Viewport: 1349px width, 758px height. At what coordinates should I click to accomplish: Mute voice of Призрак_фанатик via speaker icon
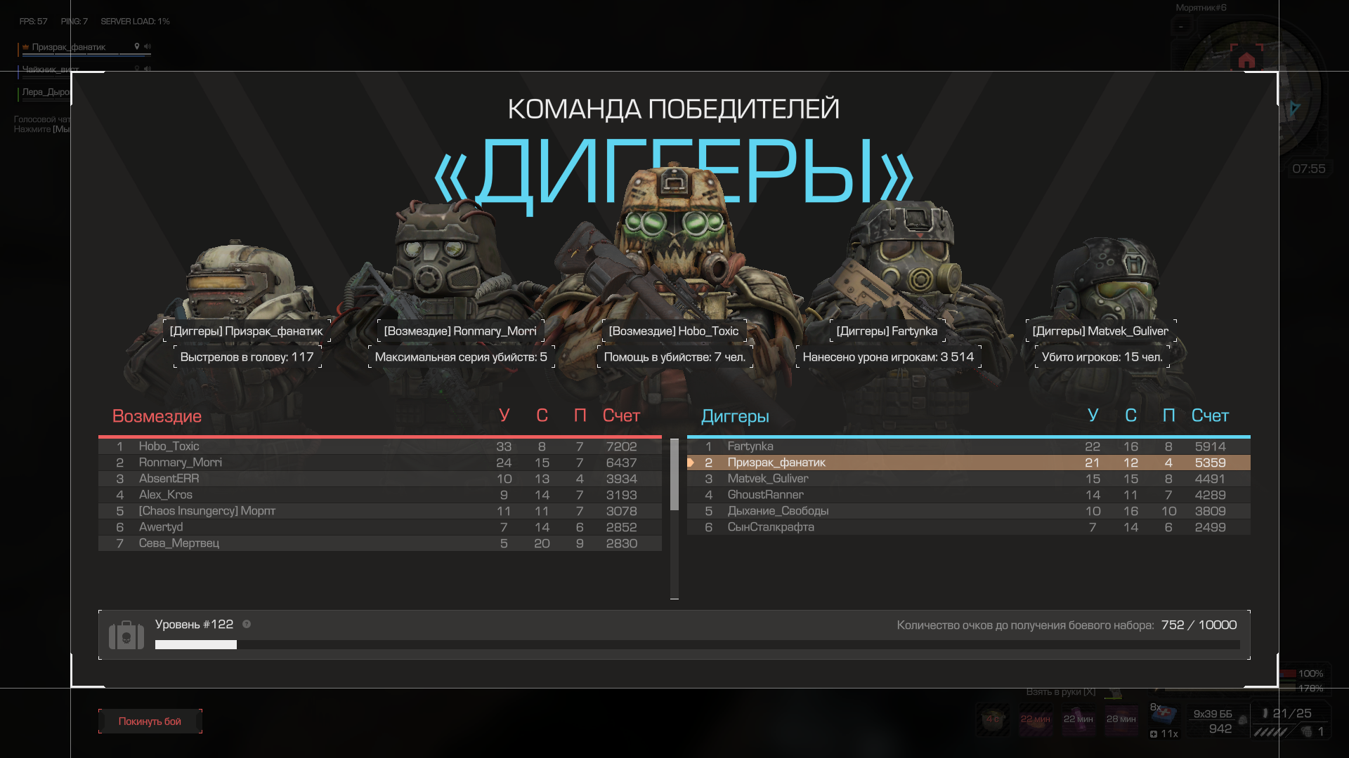(x=148, y=46)
